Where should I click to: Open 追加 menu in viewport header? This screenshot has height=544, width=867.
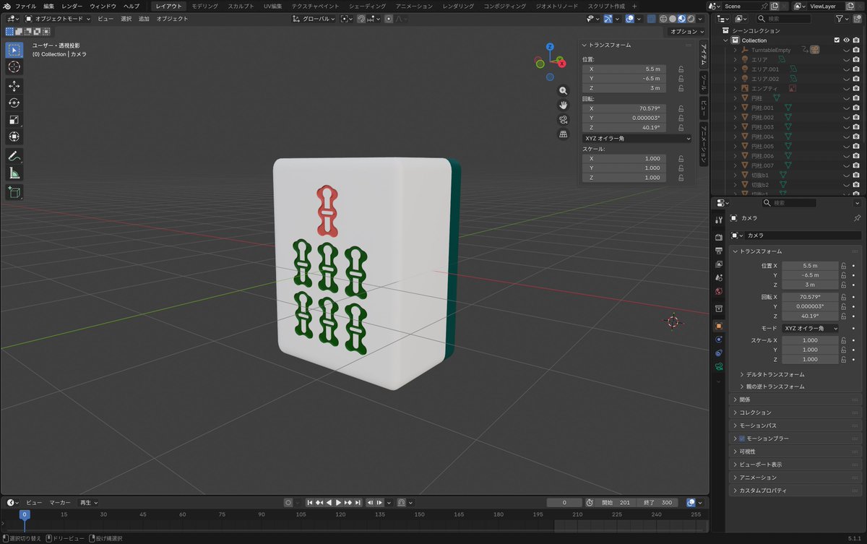[144, 18]
